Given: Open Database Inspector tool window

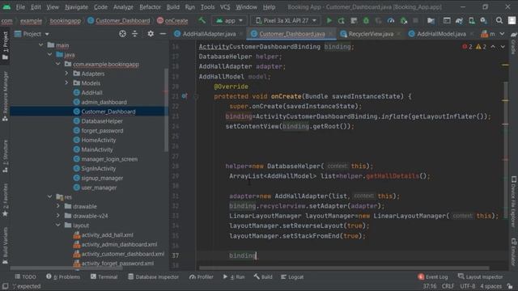Looking at the screenshot, I should click(x=153, y=276).
